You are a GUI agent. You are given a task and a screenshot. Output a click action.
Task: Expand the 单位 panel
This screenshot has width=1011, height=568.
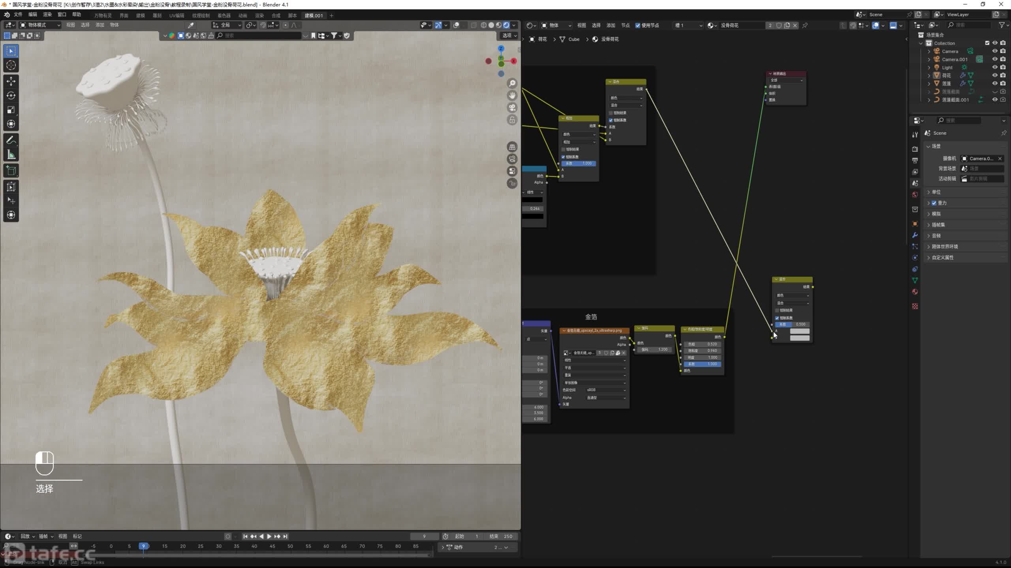click(936, 192)
